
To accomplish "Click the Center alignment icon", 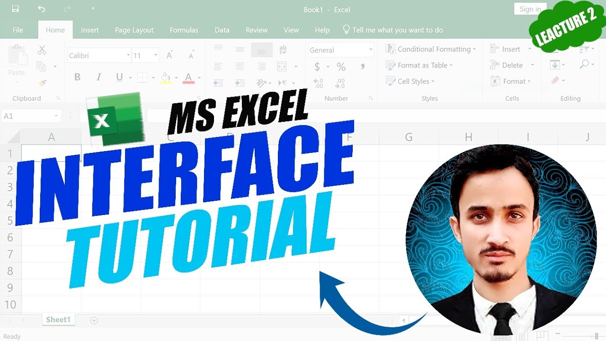I will click(x=240, y=66).
